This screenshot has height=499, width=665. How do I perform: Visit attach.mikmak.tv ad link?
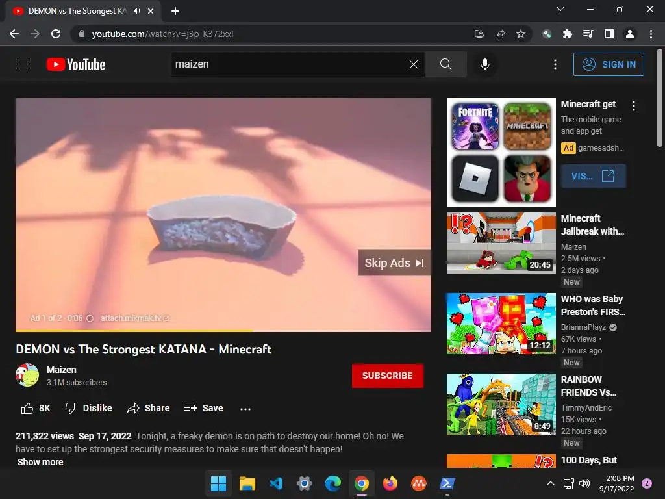[x=134, y=318]
